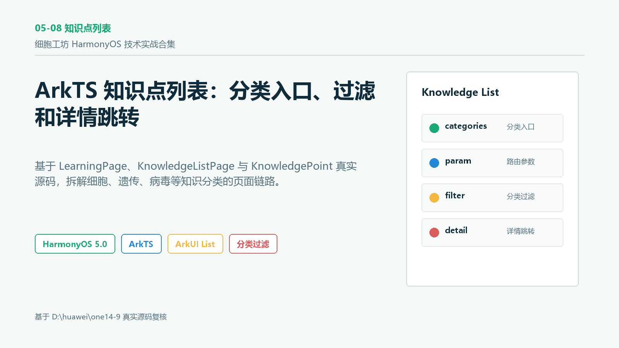Screen dimensions: 619x348
Task: Click the green dot beside categories
Action: click(x=434, y=128)
